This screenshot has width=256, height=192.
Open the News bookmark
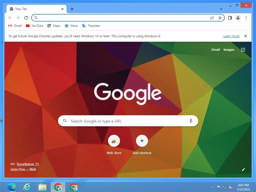tap(71, 26)
